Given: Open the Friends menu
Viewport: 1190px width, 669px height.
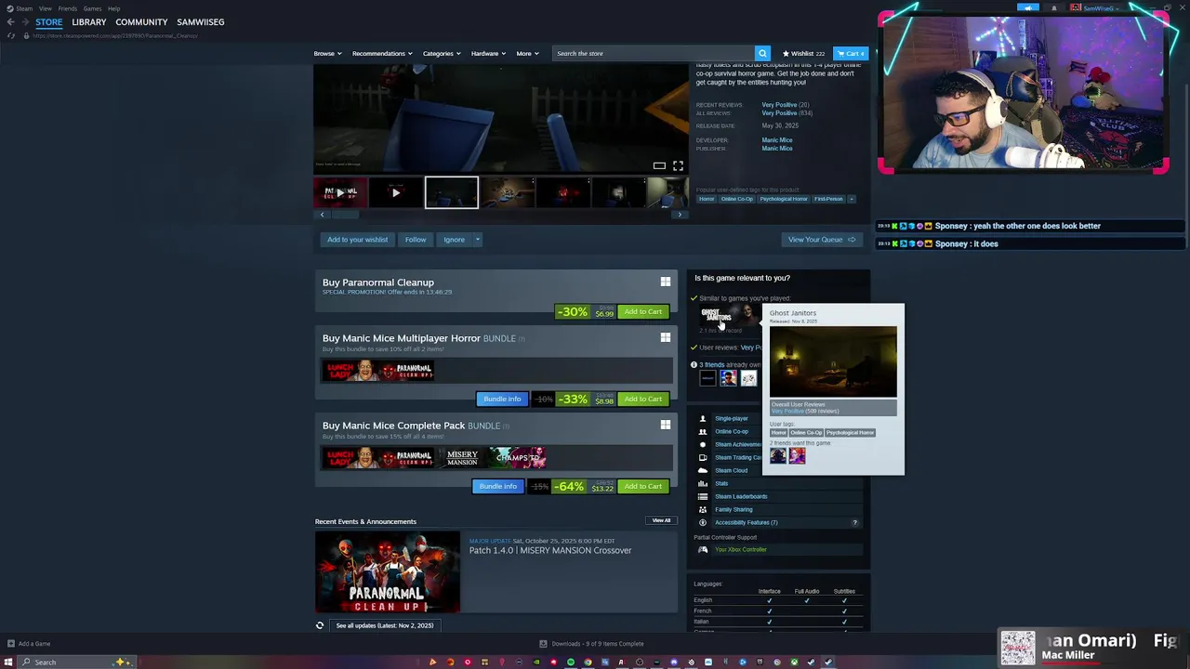Looking at the screenshot, I should coord(67,8).
